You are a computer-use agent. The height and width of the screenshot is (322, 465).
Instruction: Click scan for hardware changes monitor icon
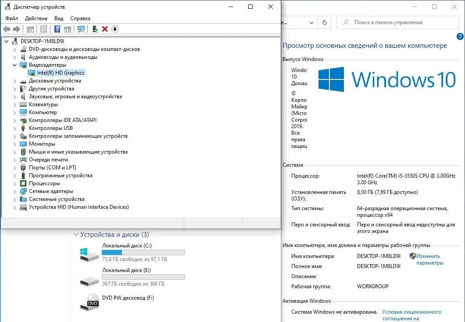(81, 29)
